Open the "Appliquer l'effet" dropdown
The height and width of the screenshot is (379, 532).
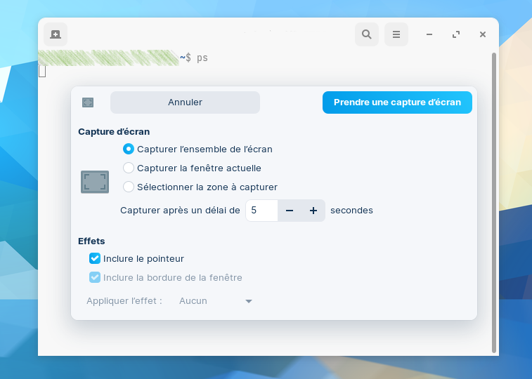(x=215, y=301)
